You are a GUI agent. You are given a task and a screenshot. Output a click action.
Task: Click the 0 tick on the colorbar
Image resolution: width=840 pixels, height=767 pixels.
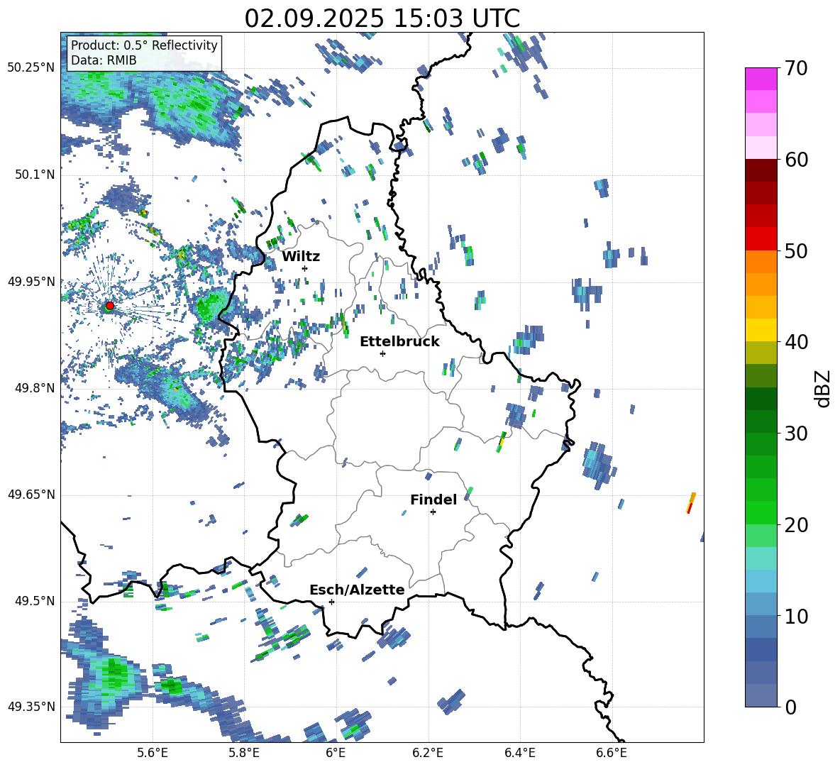click(x=790, y=707)
